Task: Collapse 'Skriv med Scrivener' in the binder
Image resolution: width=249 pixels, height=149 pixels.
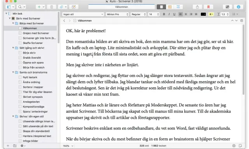Action: pos(10,18)
